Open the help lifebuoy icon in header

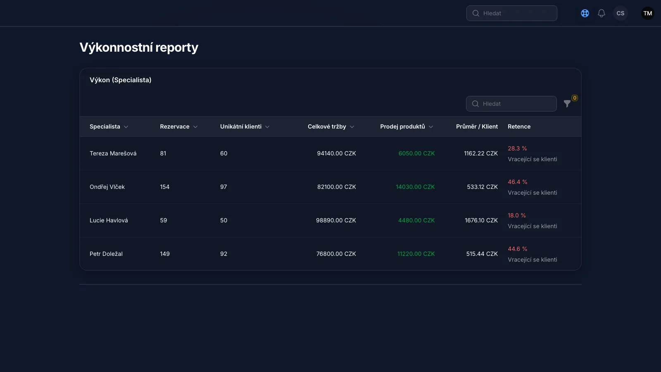point(585,13)
